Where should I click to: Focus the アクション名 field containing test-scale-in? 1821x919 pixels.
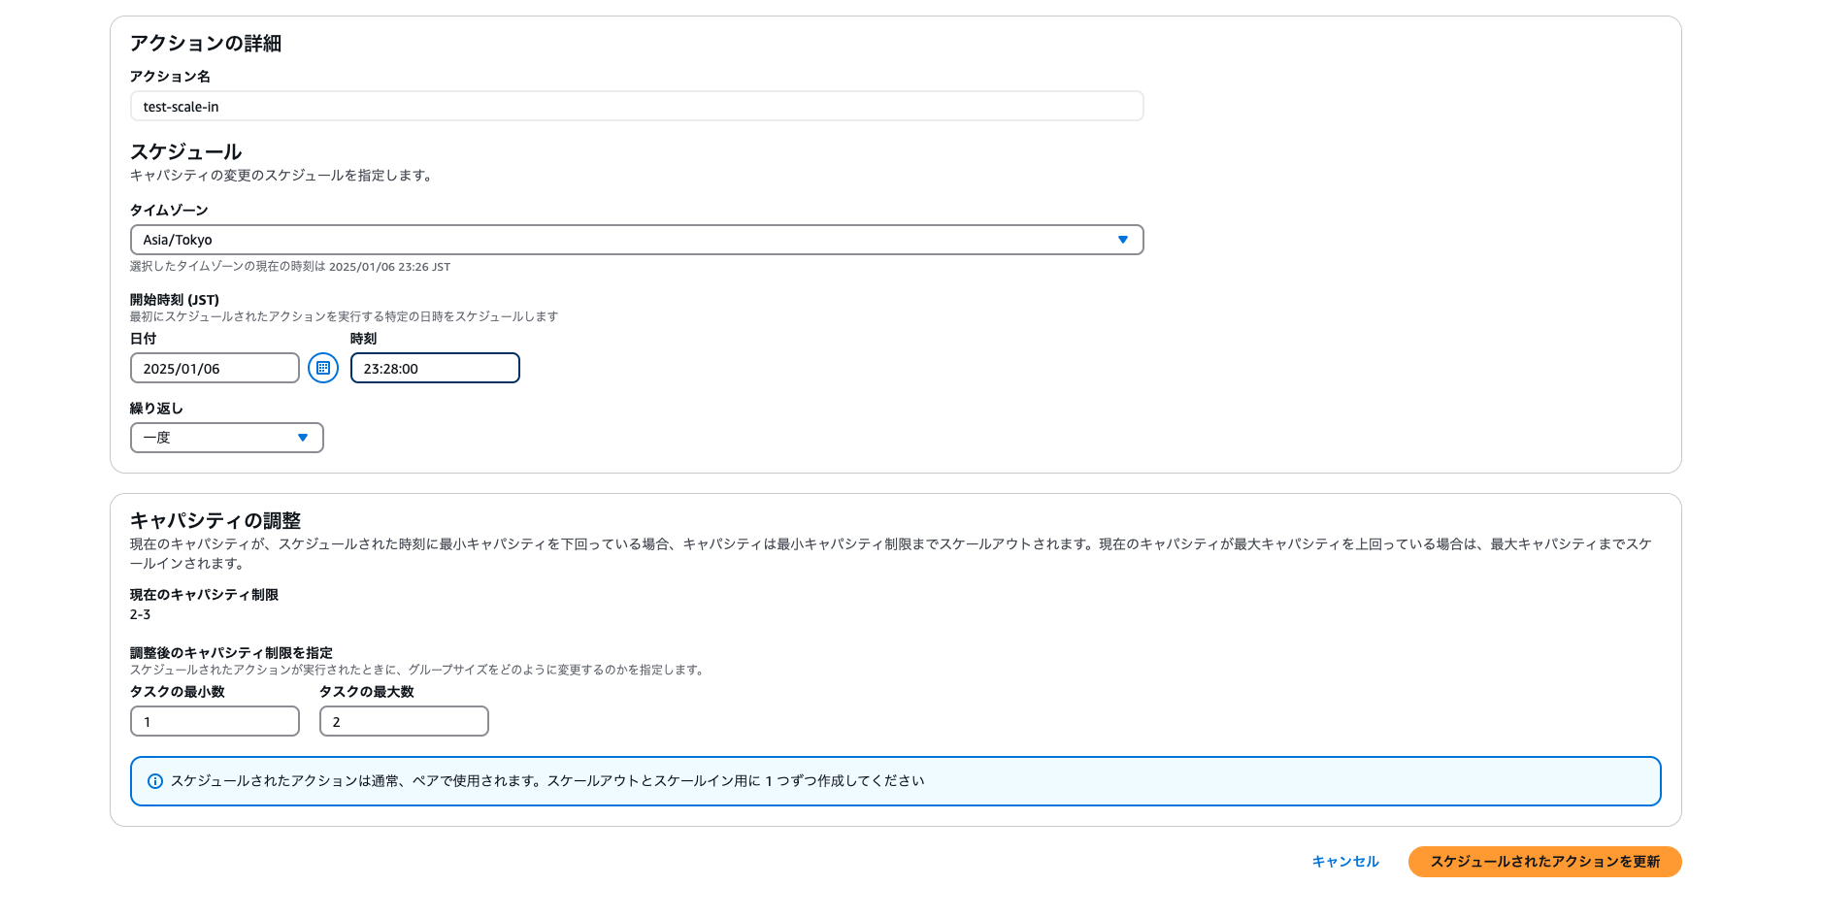[636, 107]
